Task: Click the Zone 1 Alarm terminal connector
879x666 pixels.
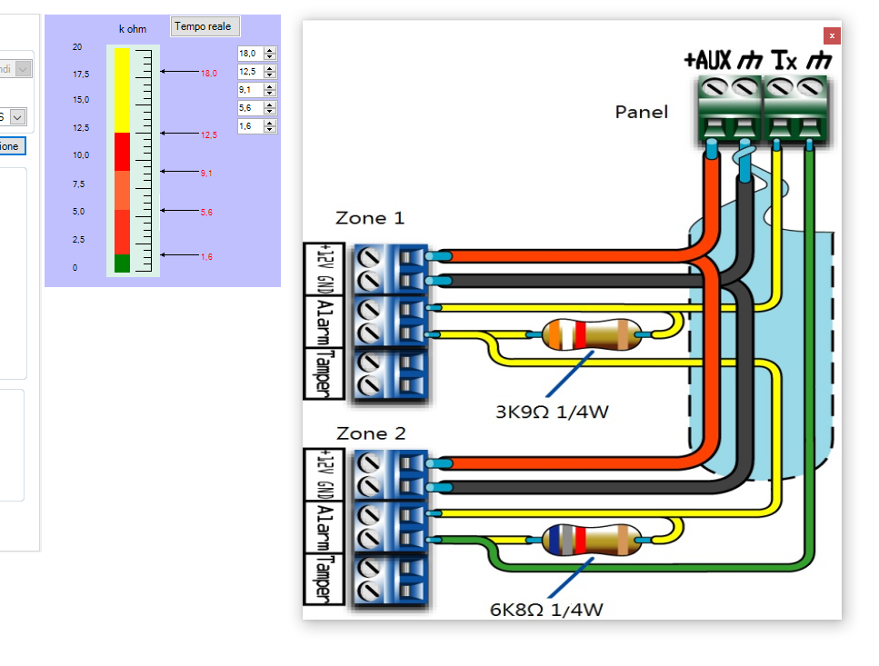Action: pyautogui.click(x=389, y=322)
